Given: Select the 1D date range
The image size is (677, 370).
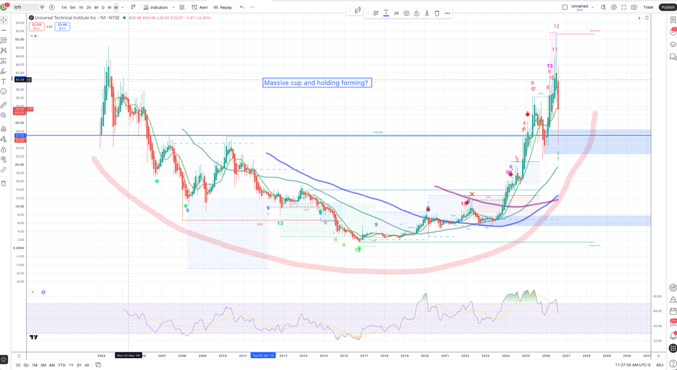Looking at the screenshot, I should 17,365.
